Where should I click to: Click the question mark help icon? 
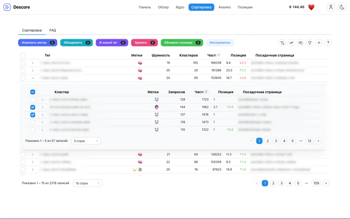[x=328, y=43]
